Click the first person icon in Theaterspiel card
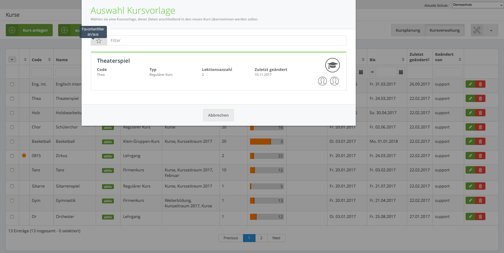Screen dimensions: 504x253 pos(322,81)
